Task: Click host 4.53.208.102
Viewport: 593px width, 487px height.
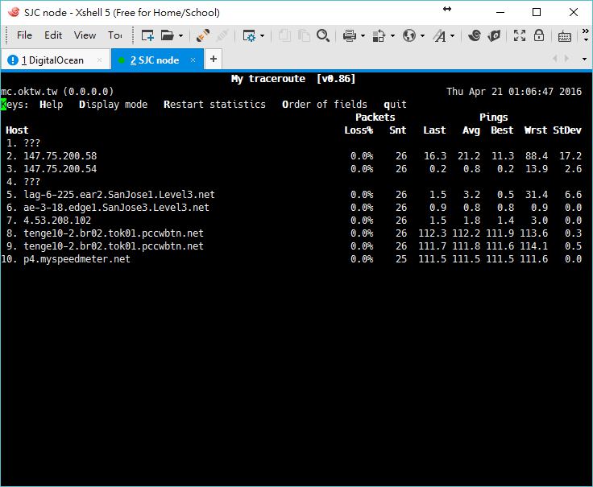Action: (x=57, y=221)
